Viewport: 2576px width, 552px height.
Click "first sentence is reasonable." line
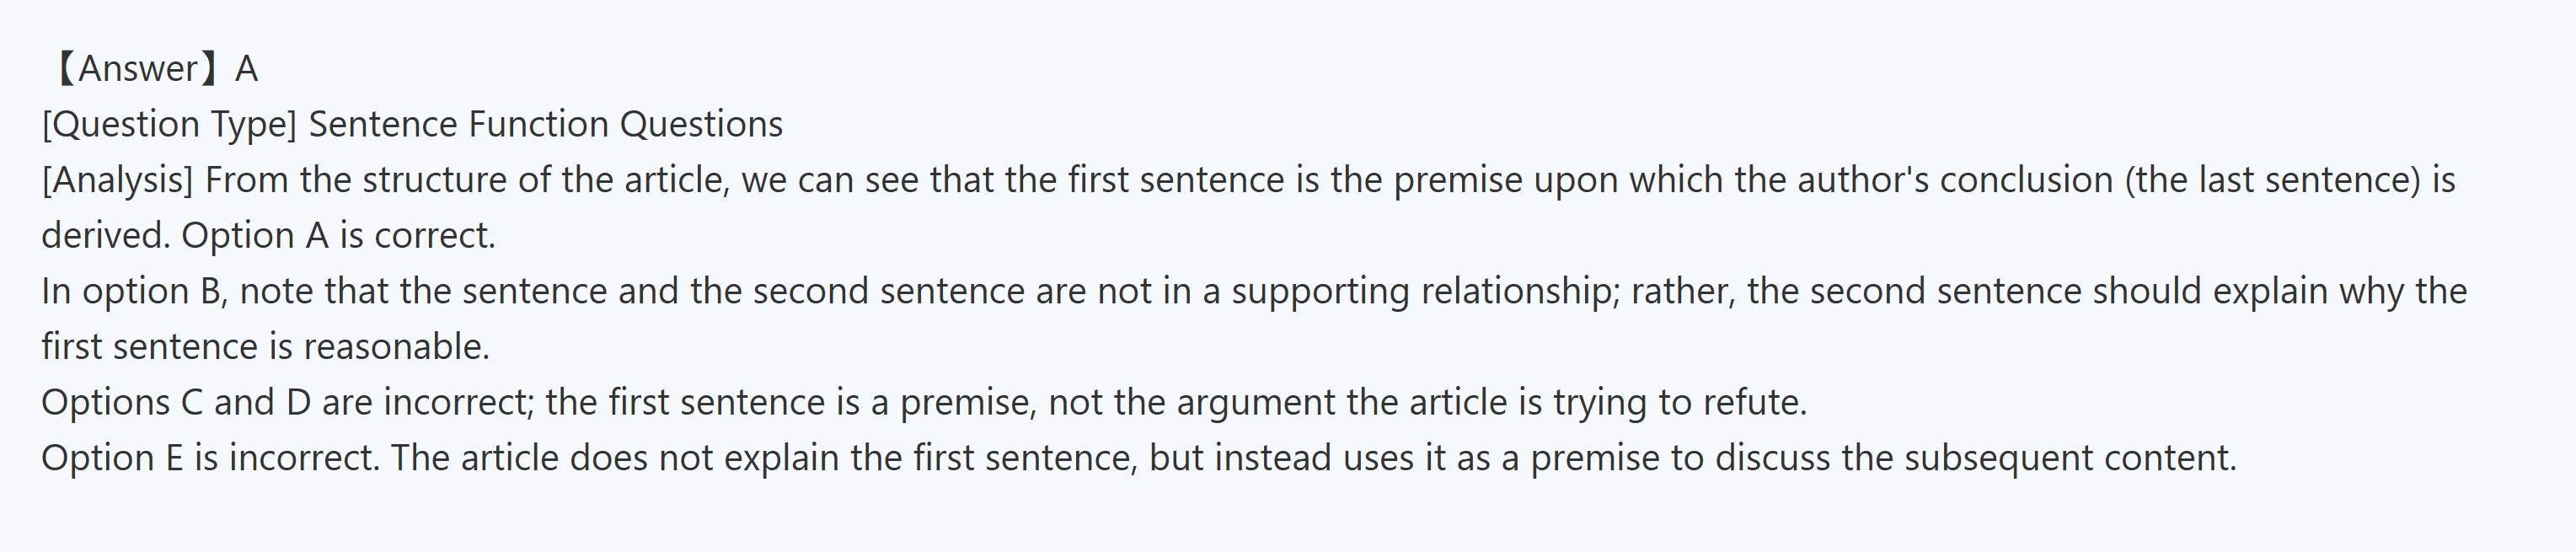click(x=265, y=347)
